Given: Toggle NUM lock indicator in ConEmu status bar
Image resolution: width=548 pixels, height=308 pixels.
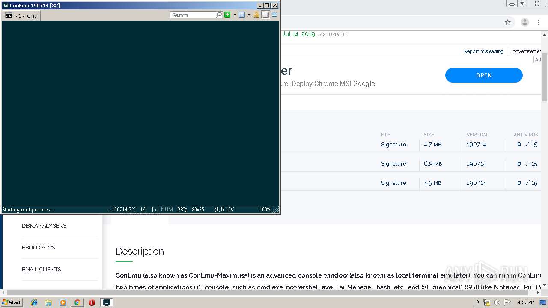Looking at the screenshot, I should click(x=167, y=210).
